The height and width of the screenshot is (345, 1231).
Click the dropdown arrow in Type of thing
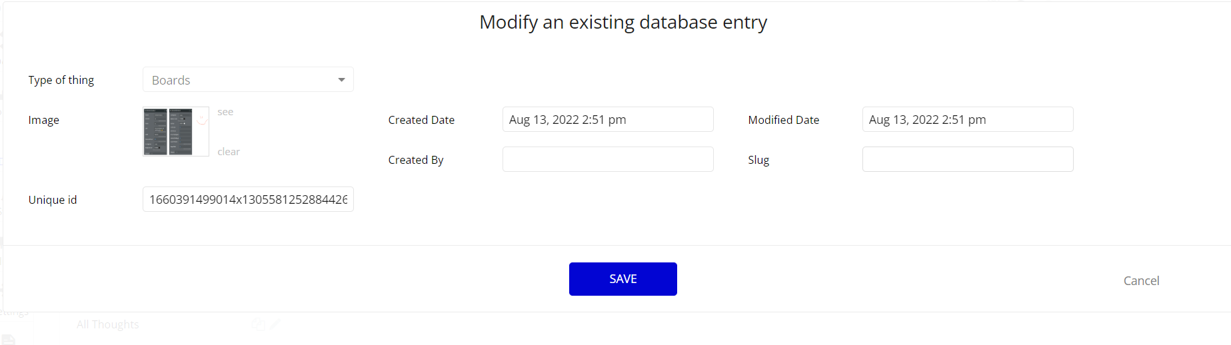coord(341,80)
